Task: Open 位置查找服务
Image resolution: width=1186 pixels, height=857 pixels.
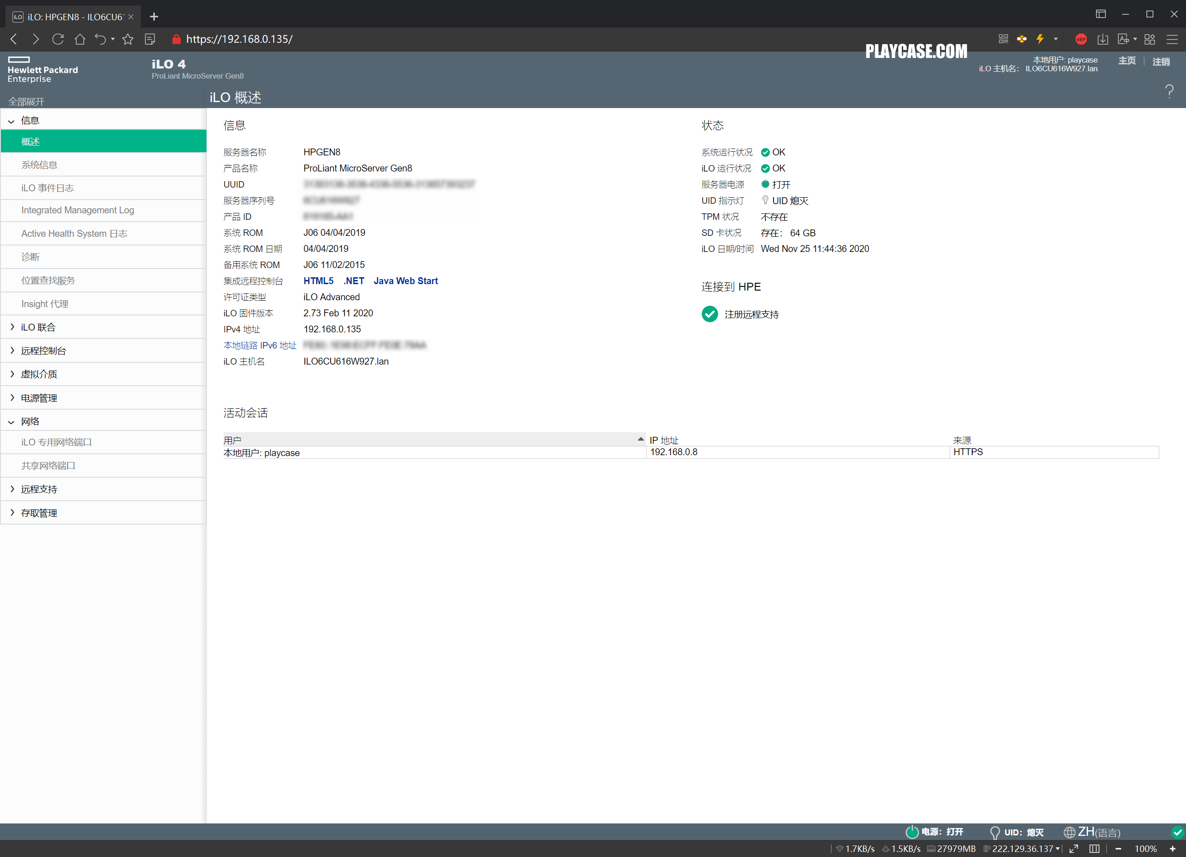Action: 103,280
